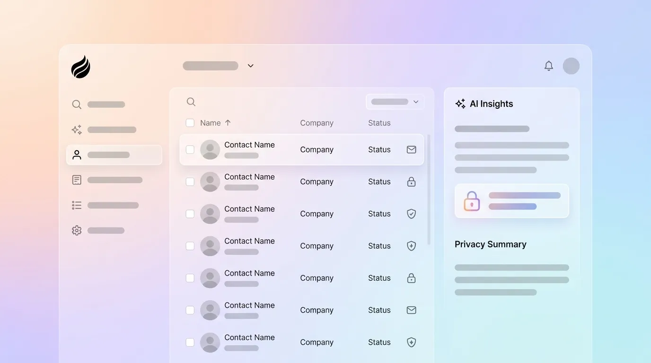This screenshot has height=363, width=651.
Task: Click the search magnifier above the contacts table
Action: point(191,102)
